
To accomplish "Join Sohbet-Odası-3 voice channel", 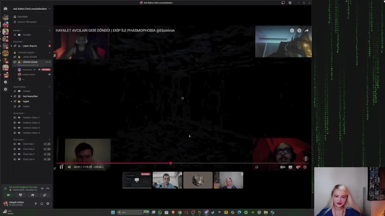I will click(x=31, y=128).
